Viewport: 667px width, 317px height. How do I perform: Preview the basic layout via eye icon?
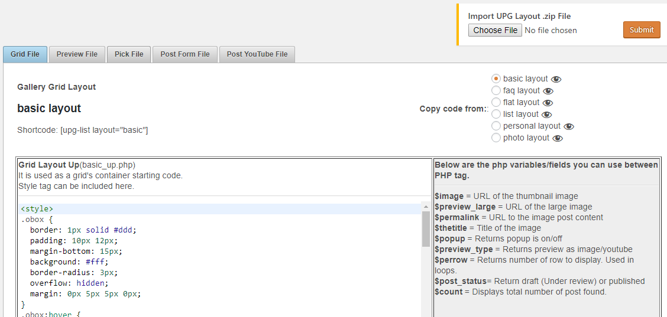click(x=556, y=79)
